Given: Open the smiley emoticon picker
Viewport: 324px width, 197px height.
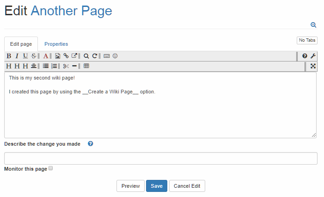Looking at the screenshot, I should pos(115,56).
